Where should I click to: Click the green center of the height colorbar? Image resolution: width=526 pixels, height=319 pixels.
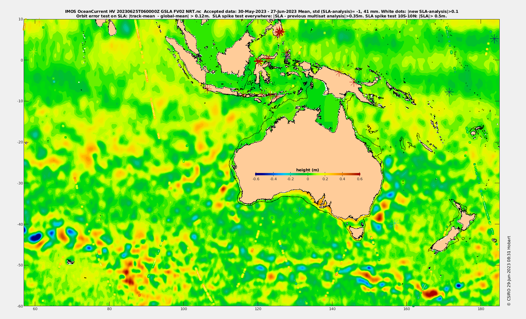[x=308, y=174]
